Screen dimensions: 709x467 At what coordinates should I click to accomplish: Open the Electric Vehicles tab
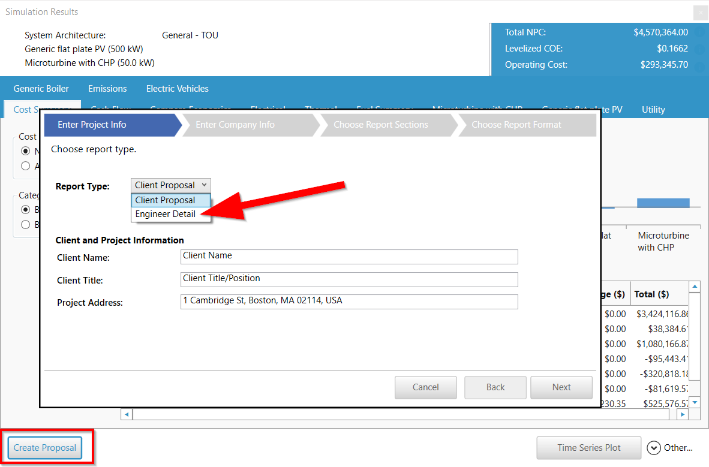tap(177, 89)
